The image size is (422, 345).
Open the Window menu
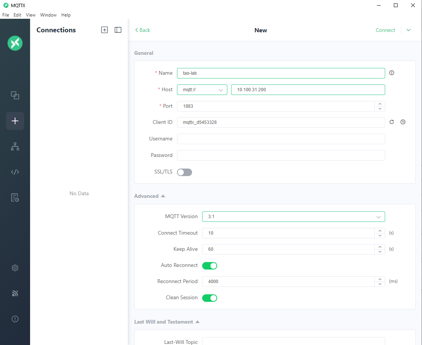point(48,15)
